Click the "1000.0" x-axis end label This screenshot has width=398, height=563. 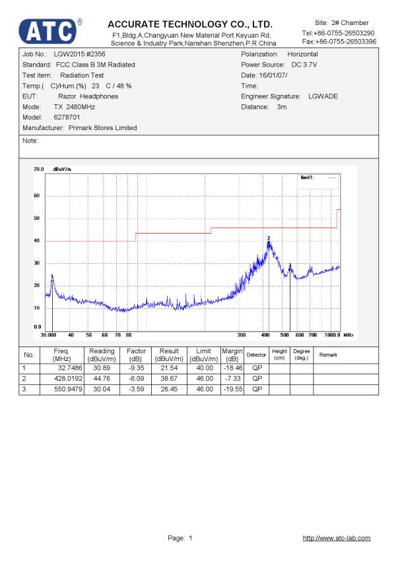332,335
